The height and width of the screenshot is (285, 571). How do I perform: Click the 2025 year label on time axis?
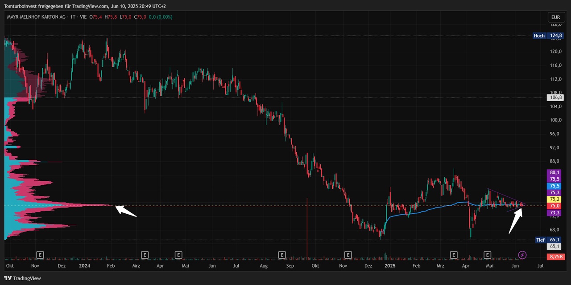point(390,265)
